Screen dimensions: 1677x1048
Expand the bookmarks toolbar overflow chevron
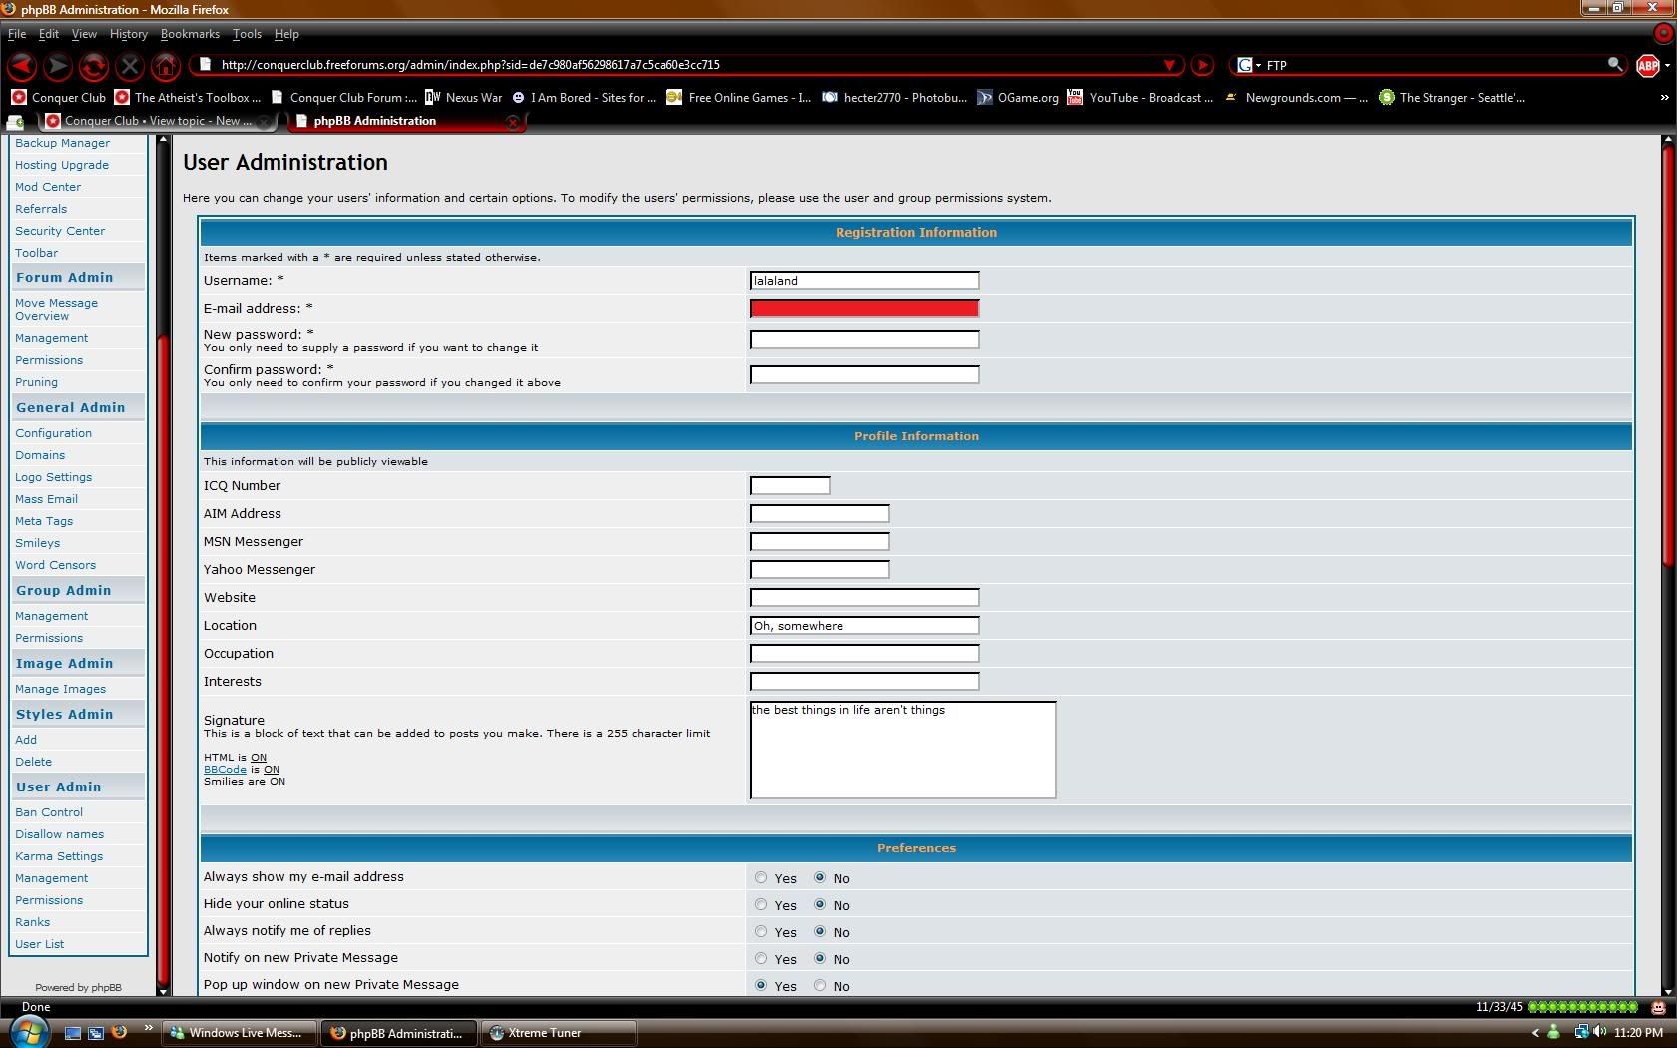coord(1663,98)
